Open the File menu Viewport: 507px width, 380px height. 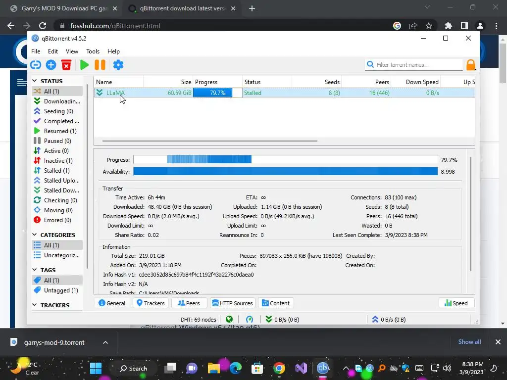point(36,51)
